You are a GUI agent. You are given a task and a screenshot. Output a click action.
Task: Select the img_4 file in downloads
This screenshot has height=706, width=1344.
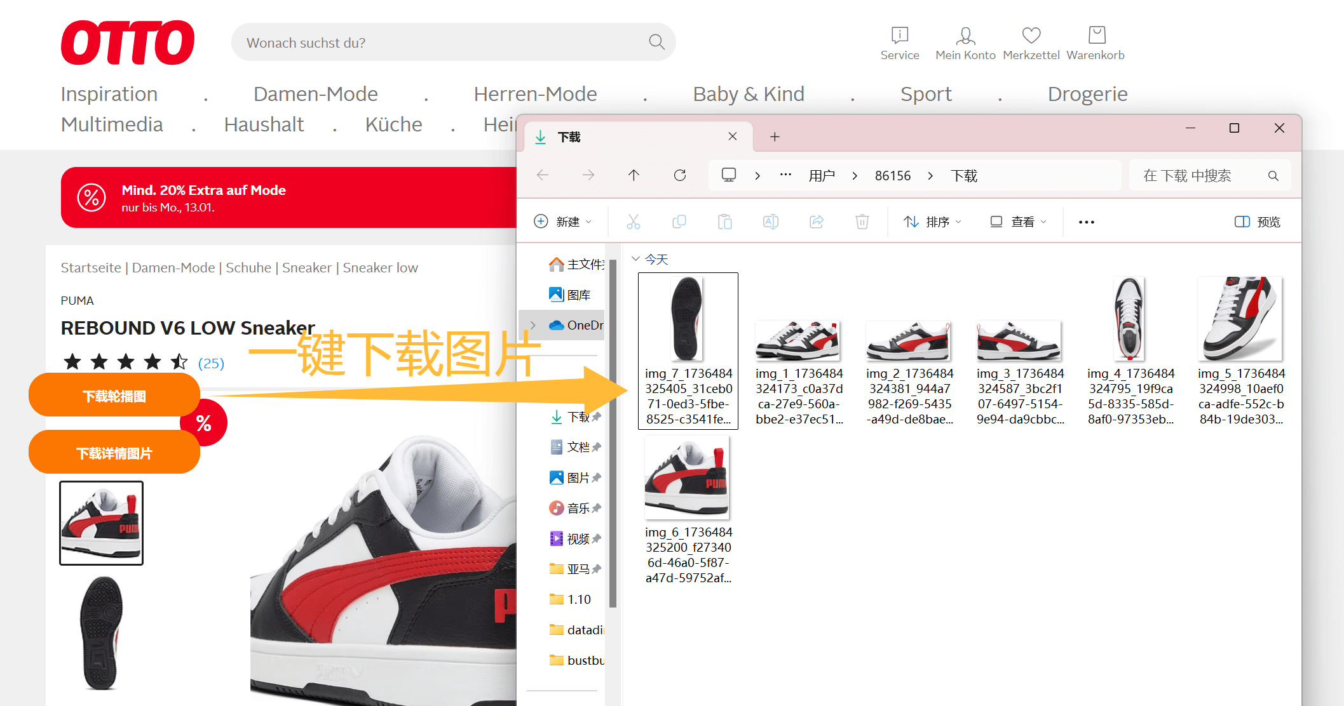tap(1130, 350)
